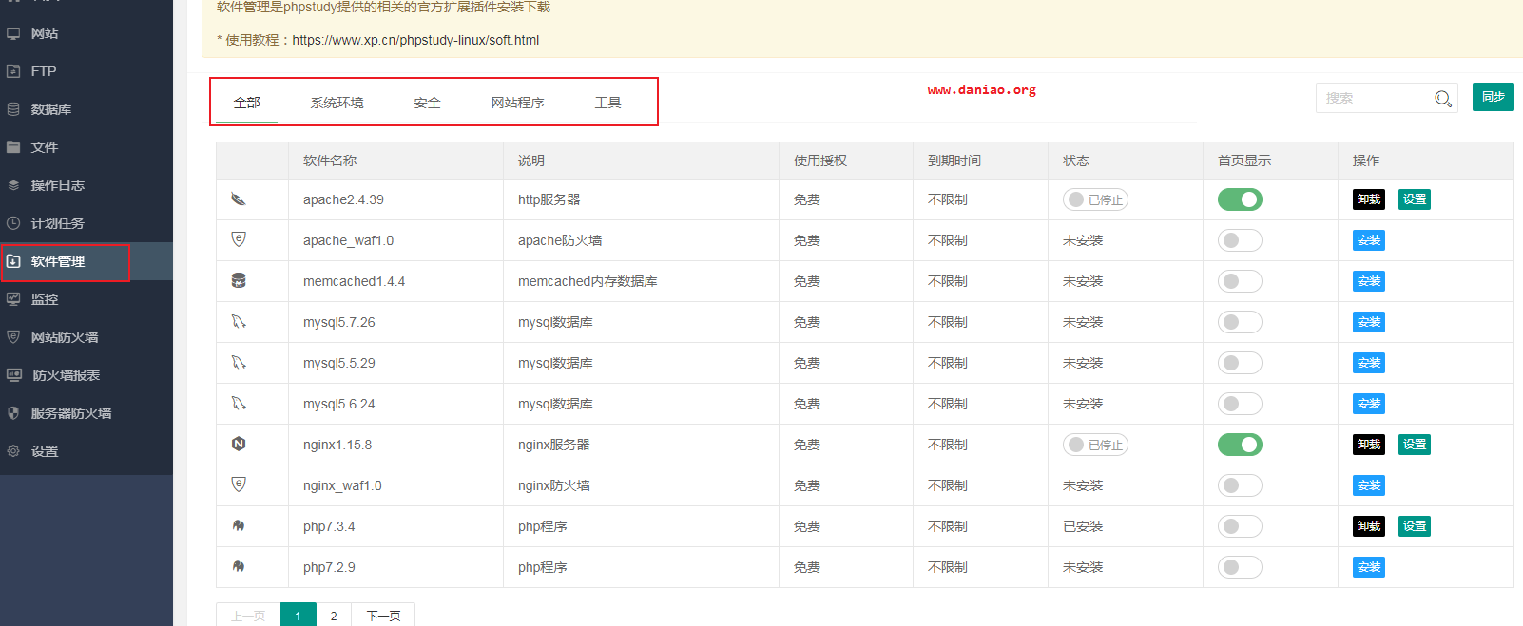
Task: Open the 工具 tab
Action: [x=607, y=103]
